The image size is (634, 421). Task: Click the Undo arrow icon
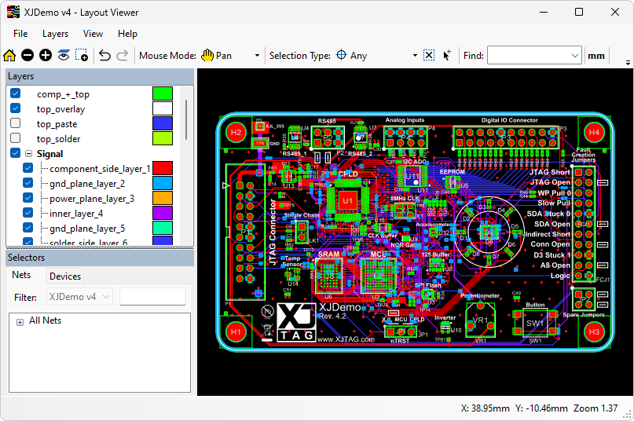coord(104,56)
